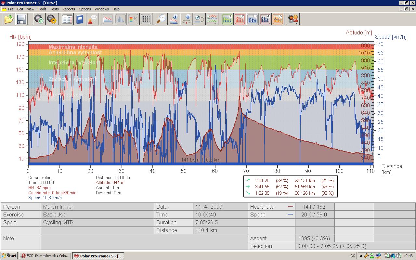Open the Reports menu
This screenshot has height=260, width=416.
(x=69, y=9)
